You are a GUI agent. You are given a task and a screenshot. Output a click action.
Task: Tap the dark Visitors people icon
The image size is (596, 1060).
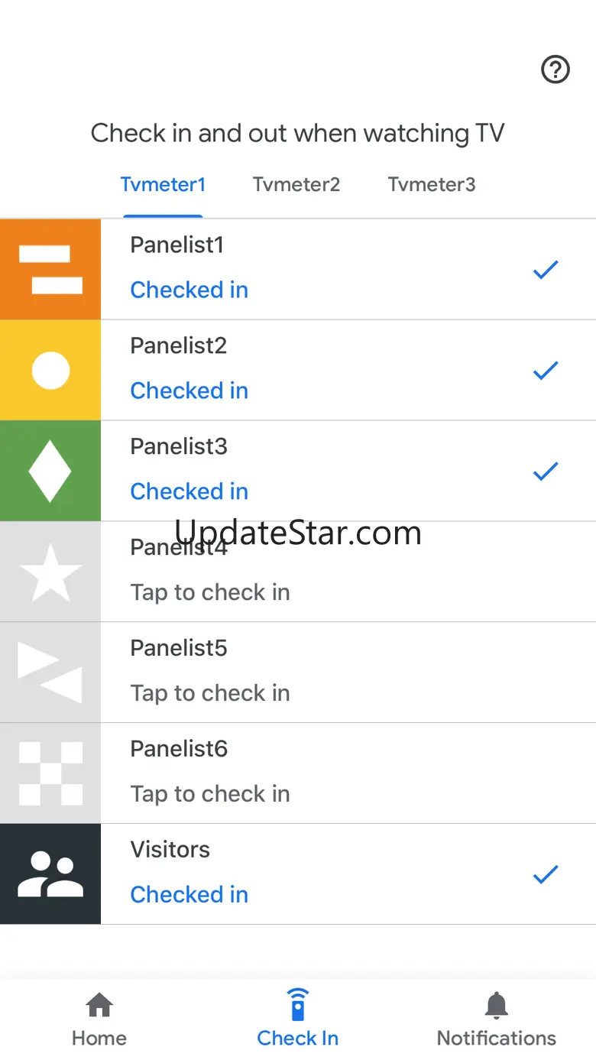[50, 874]
